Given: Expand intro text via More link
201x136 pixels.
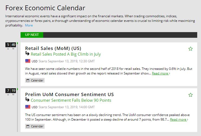Looking at the screenshot, I should [x=29, y=25].
